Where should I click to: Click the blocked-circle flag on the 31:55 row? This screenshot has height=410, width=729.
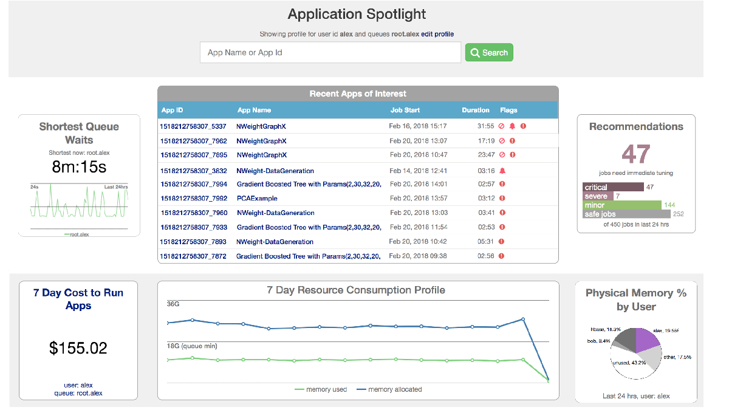tap(501, 126)
